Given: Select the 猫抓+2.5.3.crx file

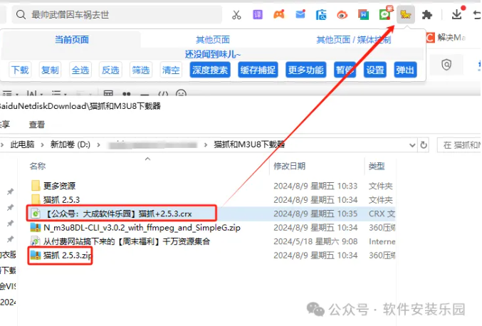Looking at the screenshot, I should [x=117, y=213].
